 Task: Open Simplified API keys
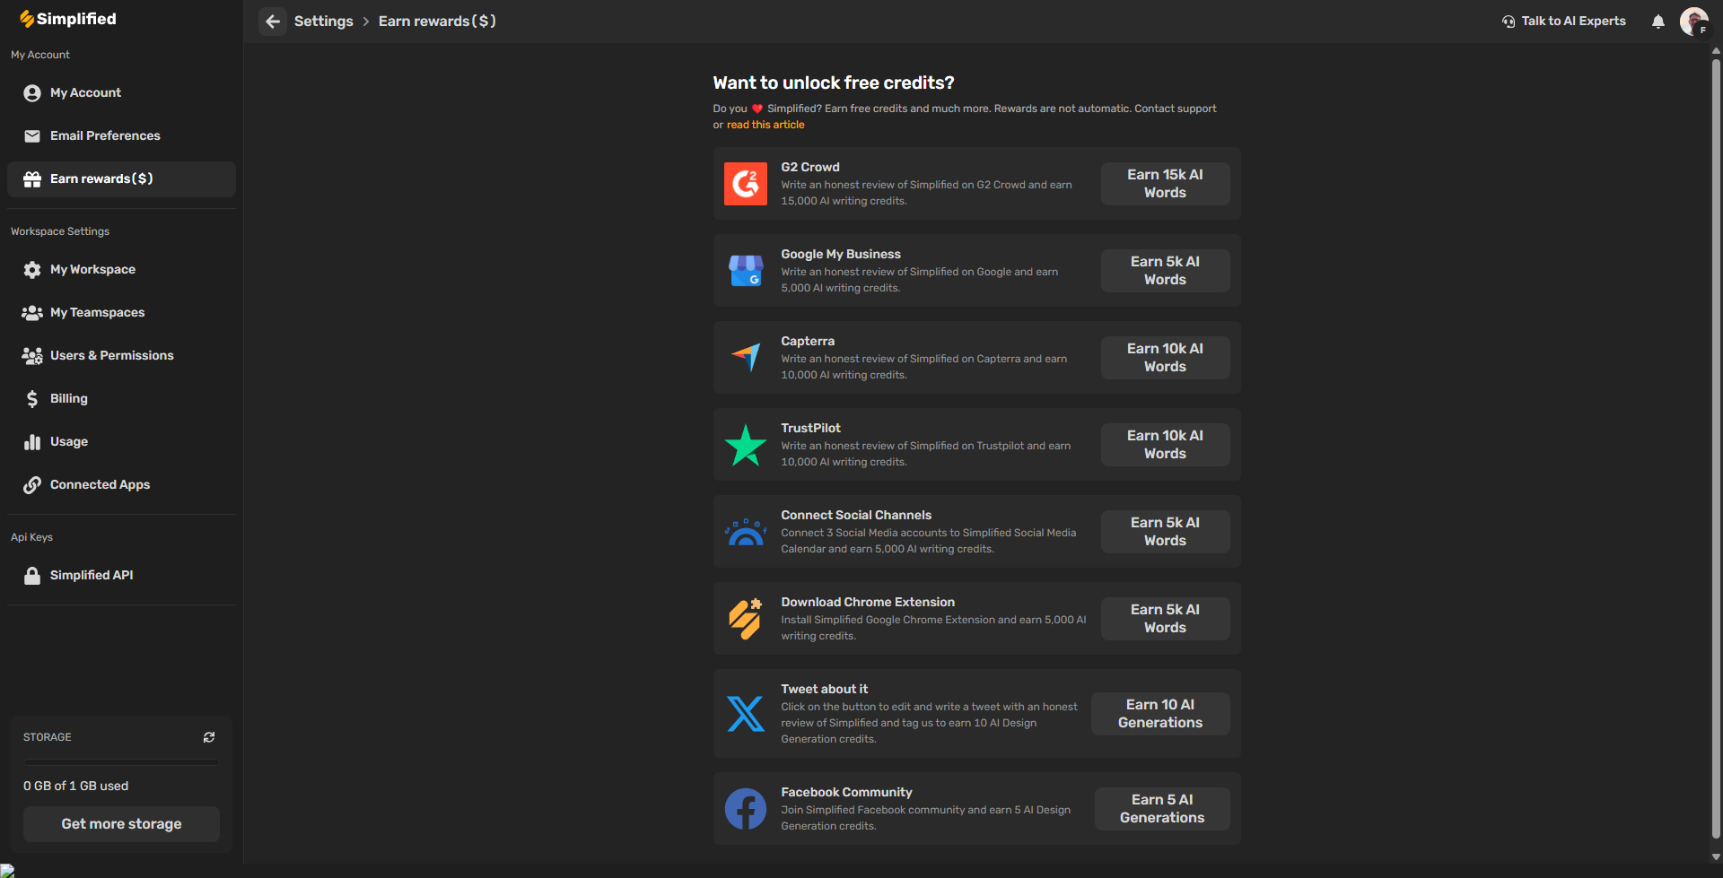[x=121, y=576]
